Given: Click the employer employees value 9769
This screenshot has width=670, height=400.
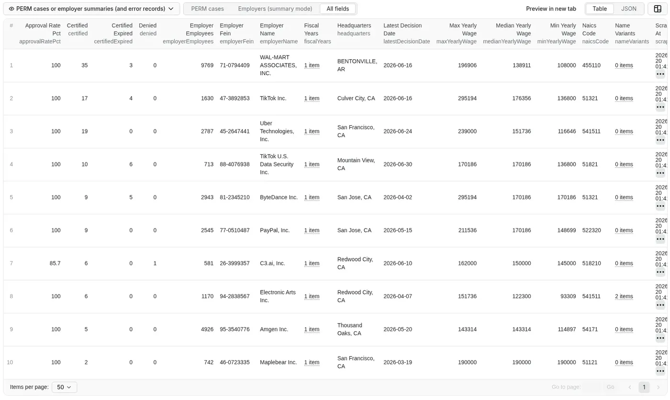Looking at the screenshot, I should point(207,65).
